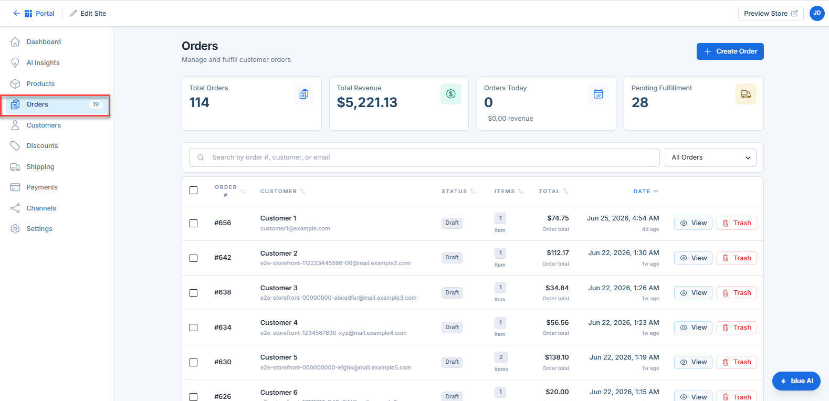The width and height of the screenshot is (829, 401).
Task: Check the box for order #656
Action: 194,224
